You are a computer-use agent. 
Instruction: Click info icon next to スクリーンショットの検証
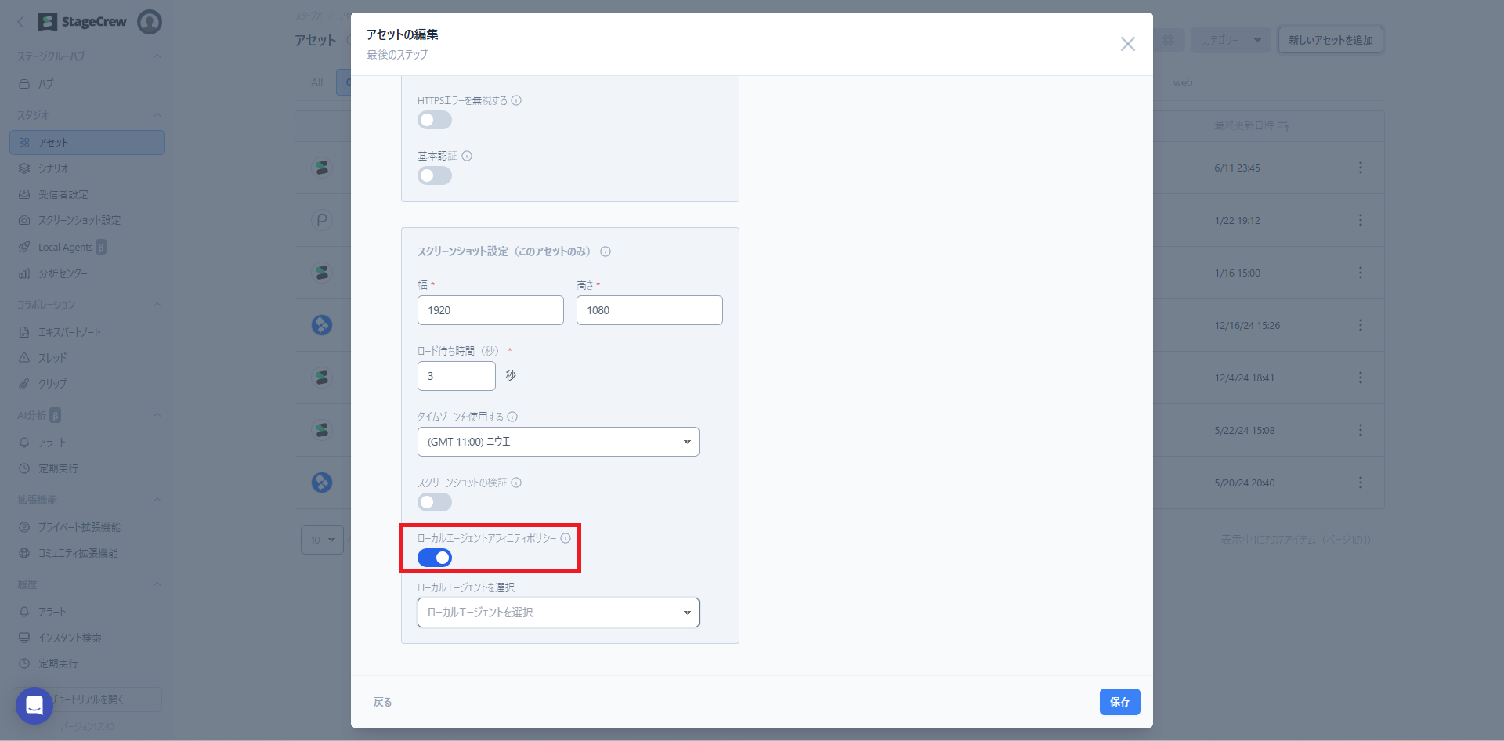pyautogui.click(x=516, y=483)
